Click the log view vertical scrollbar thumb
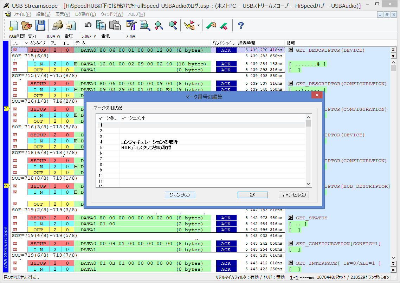This screenshot has height=283, width=400. point(393,68)
